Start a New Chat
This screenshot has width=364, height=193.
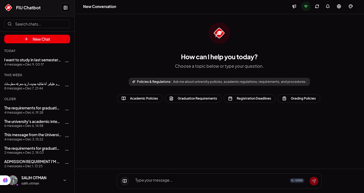point(37,39)
